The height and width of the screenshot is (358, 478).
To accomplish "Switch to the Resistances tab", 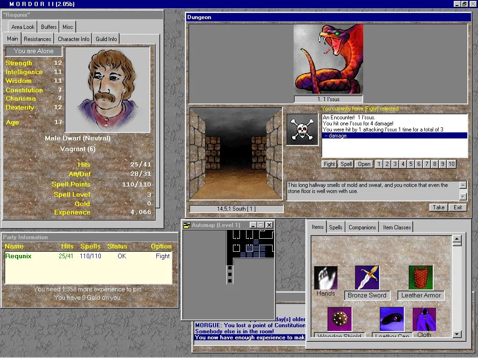I will 37,39.
